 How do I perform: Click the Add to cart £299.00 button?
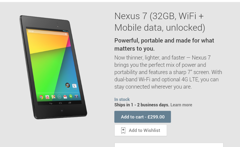click(x=142, y=117)
